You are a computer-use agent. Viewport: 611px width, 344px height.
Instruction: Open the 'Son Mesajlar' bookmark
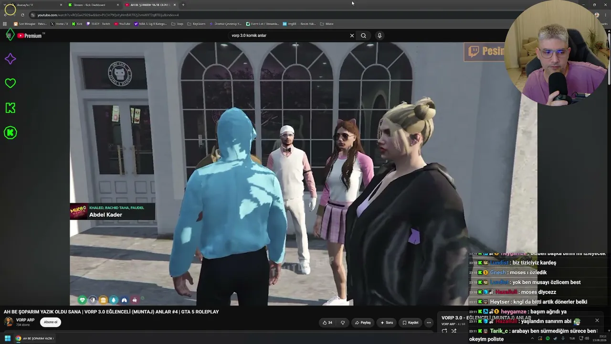pyautogui.click(x=30, y=24)
